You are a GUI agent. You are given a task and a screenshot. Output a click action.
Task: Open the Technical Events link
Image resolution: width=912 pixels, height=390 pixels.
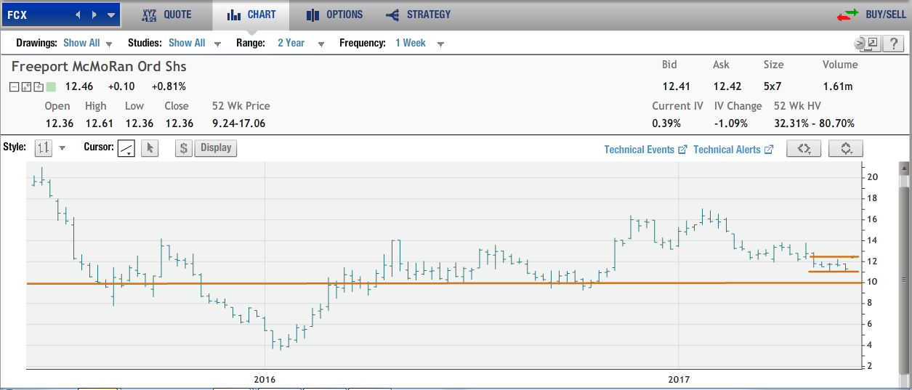[645, 150]
